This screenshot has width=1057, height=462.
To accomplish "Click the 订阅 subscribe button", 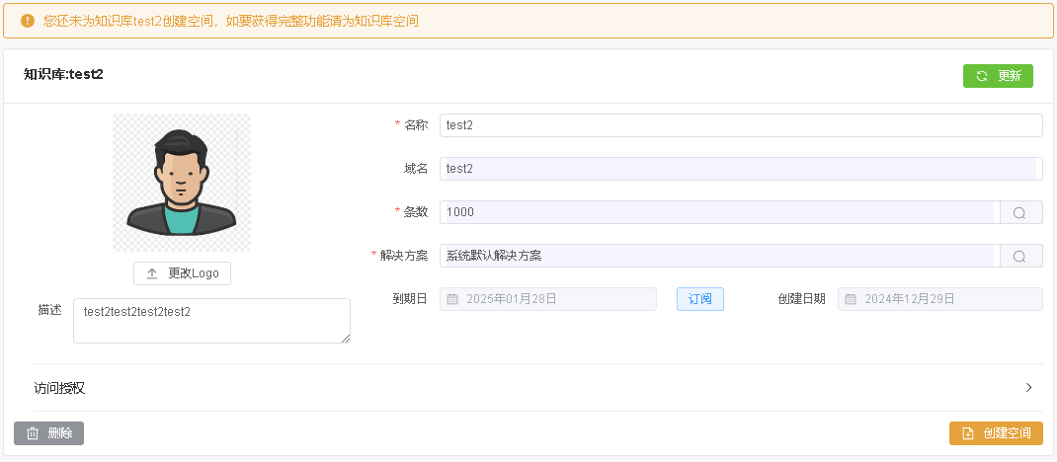I will point(699,299).
